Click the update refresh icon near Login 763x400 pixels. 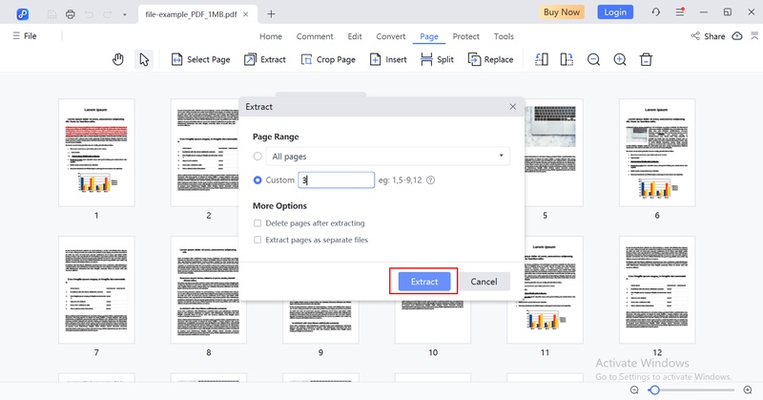(656, 12)
